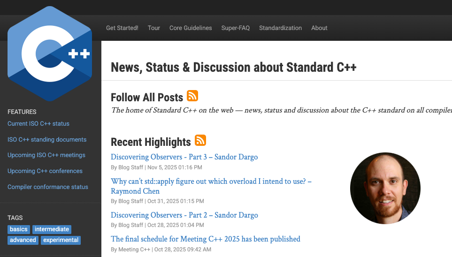This screenshot has height=257, width=452.
Task: Open RSS feed beside Recent Highlights
Action: click(200, 140)
